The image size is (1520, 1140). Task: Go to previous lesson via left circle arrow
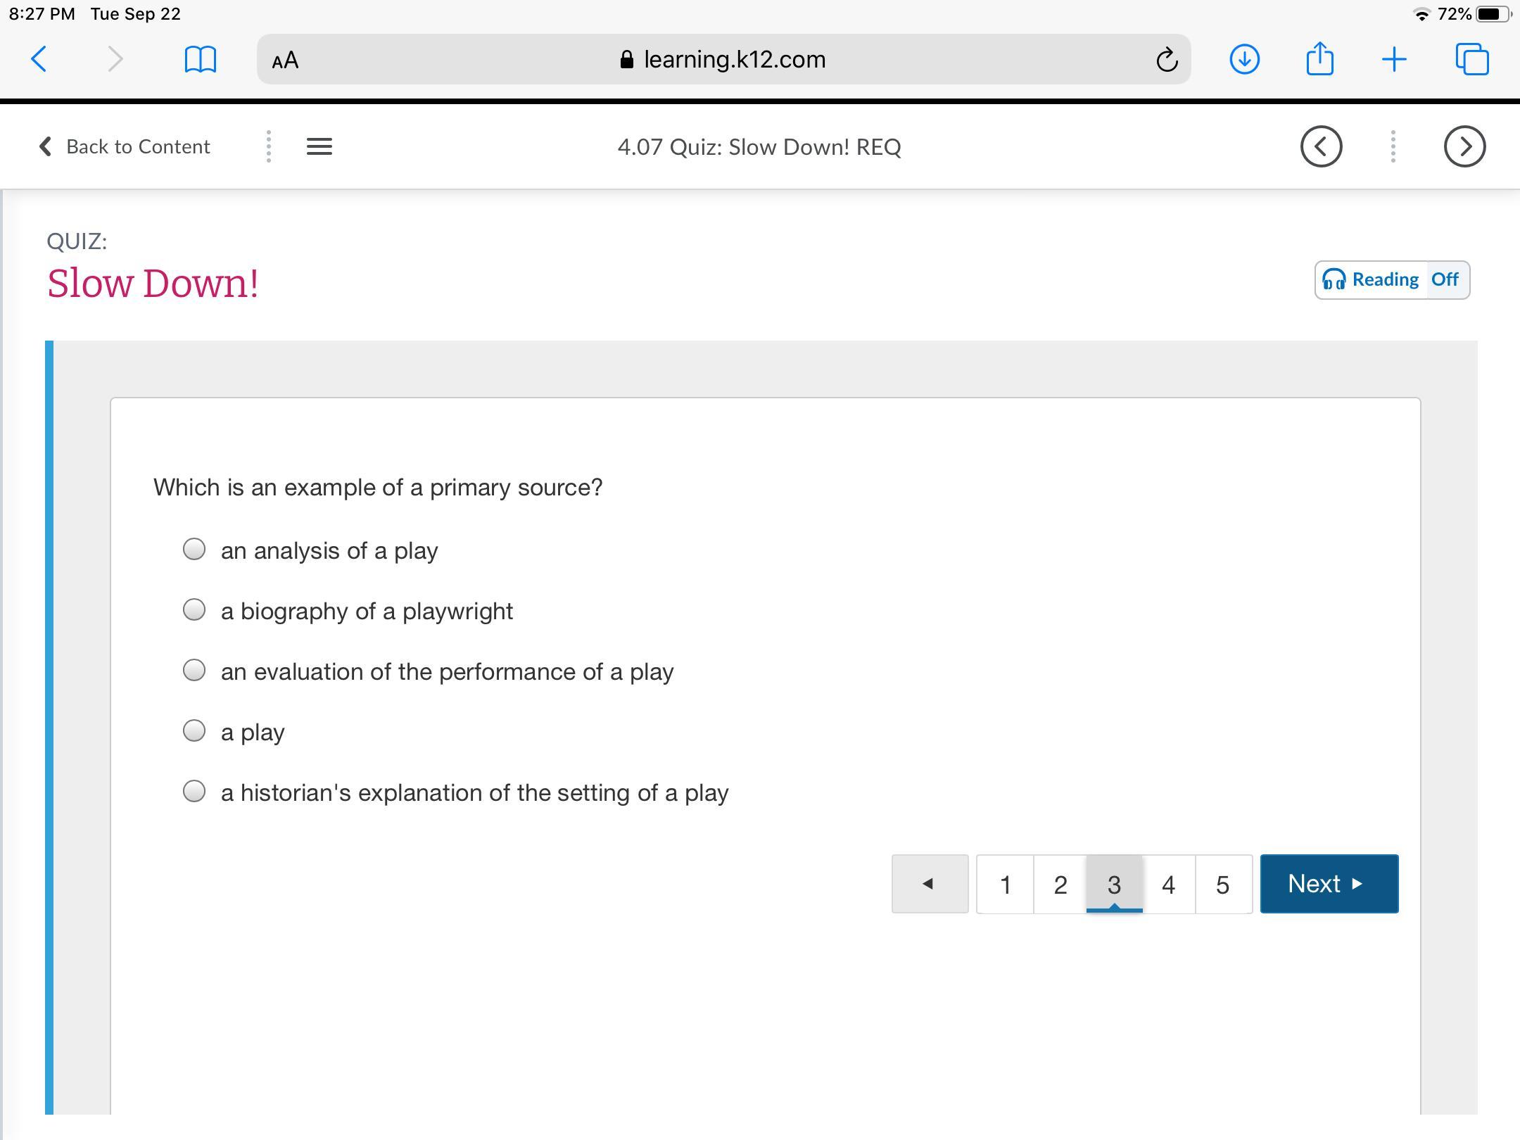pyautogui.click(x=1321, y=146)
